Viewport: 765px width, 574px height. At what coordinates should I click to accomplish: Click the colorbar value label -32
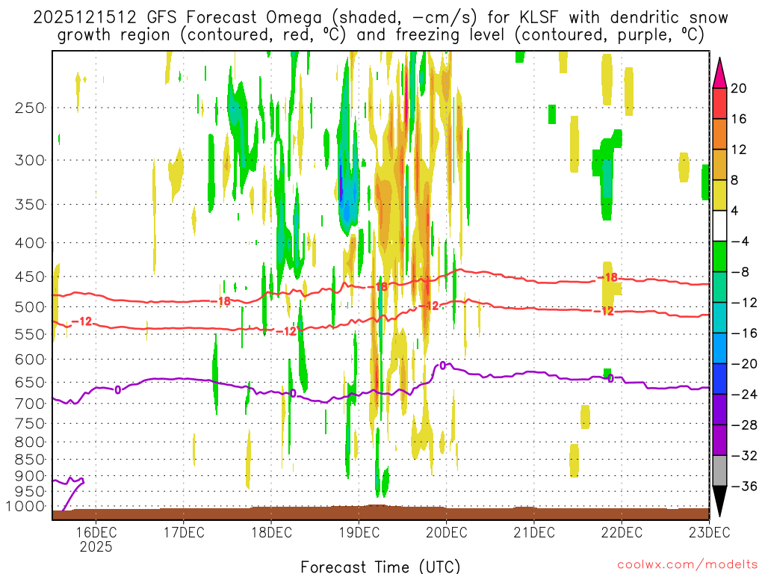(x=744, y=456)
